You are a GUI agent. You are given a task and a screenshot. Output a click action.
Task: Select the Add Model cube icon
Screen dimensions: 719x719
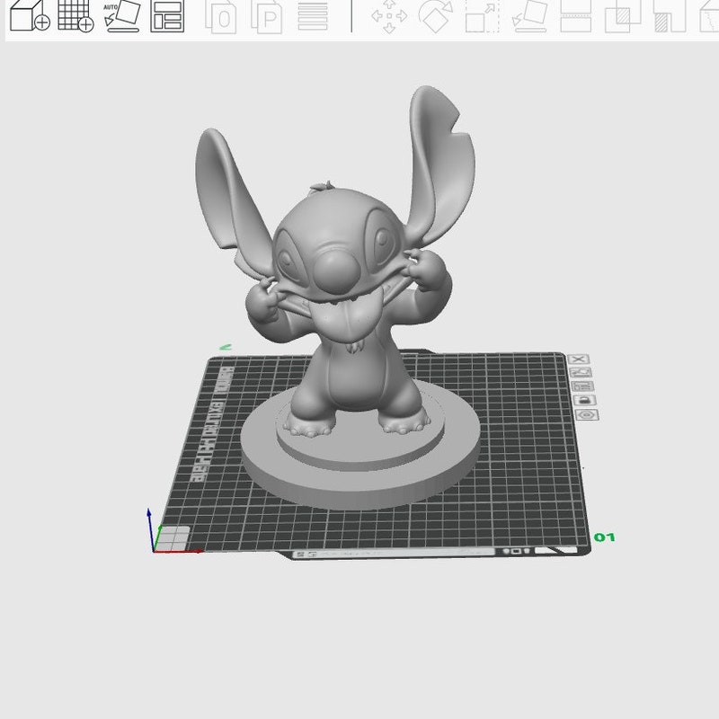coord(24,16)
